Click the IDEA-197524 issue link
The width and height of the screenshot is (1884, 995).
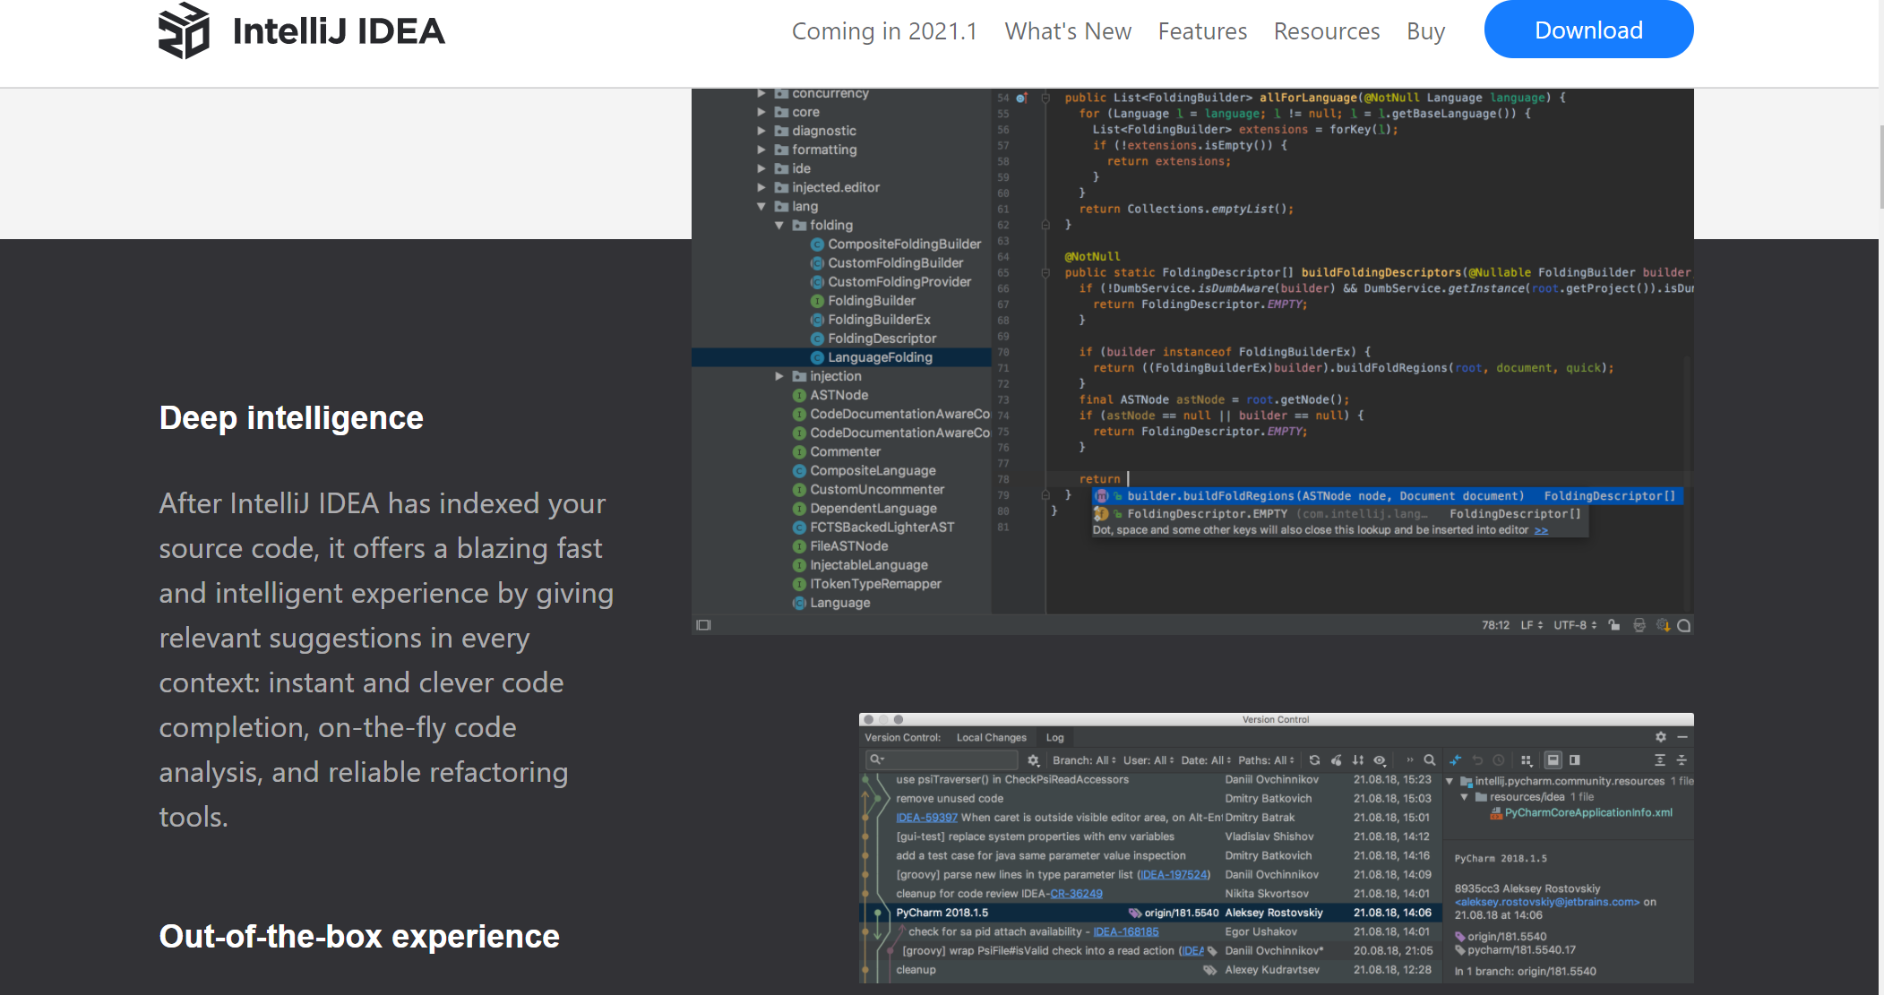[x=1174, y=875]
